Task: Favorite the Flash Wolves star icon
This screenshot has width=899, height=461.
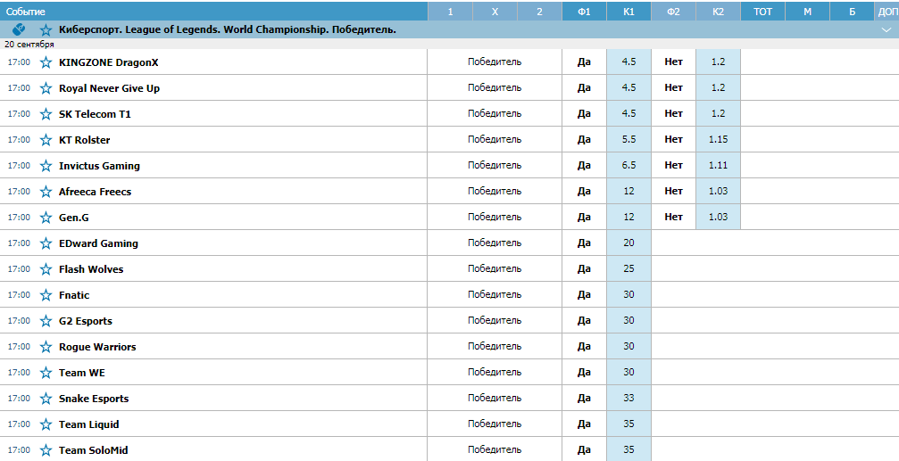Action: [46, 269]
